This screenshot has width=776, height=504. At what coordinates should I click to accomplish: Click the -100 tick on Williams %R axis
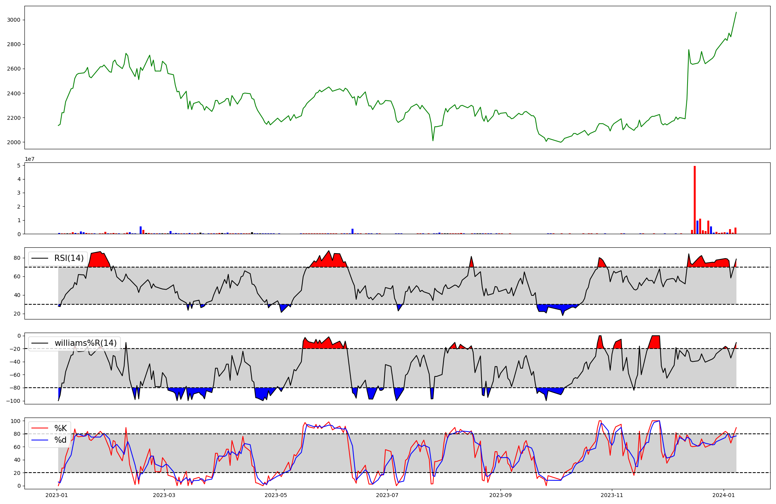point(13,401)
